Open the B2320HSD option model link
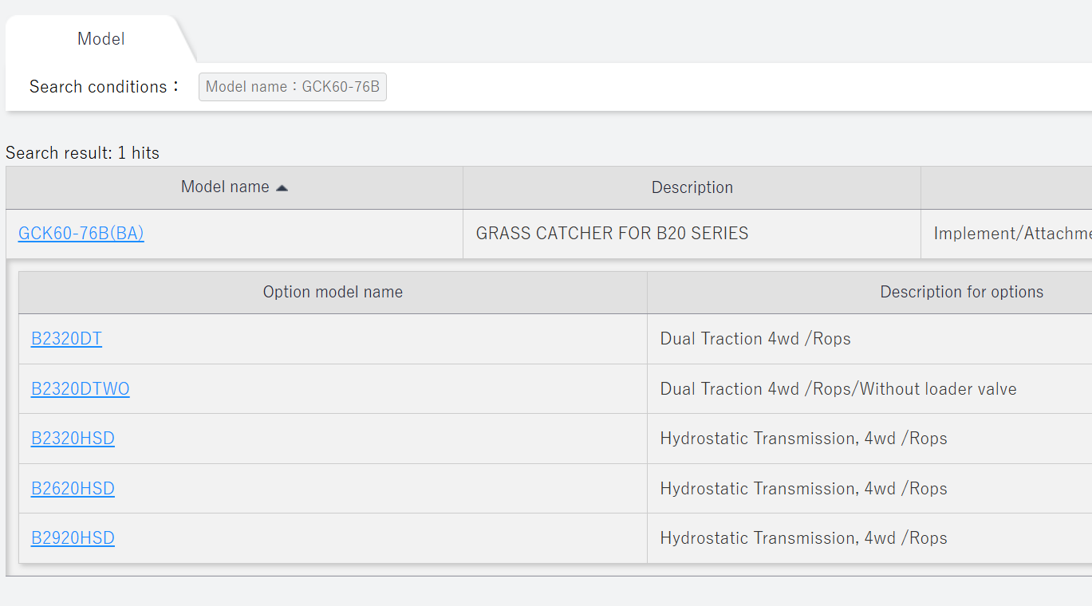This screenshot has height=606, width=1092. coord(73,439)
